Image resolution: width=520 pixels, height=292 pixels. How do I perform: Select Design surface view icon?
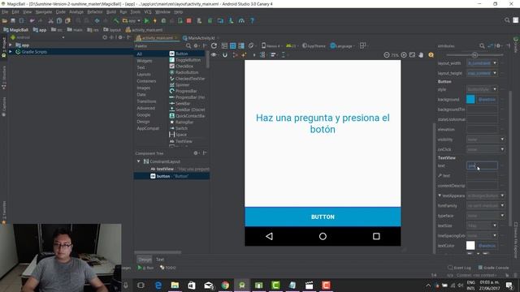pyautogui.click(x=224, y=45)
